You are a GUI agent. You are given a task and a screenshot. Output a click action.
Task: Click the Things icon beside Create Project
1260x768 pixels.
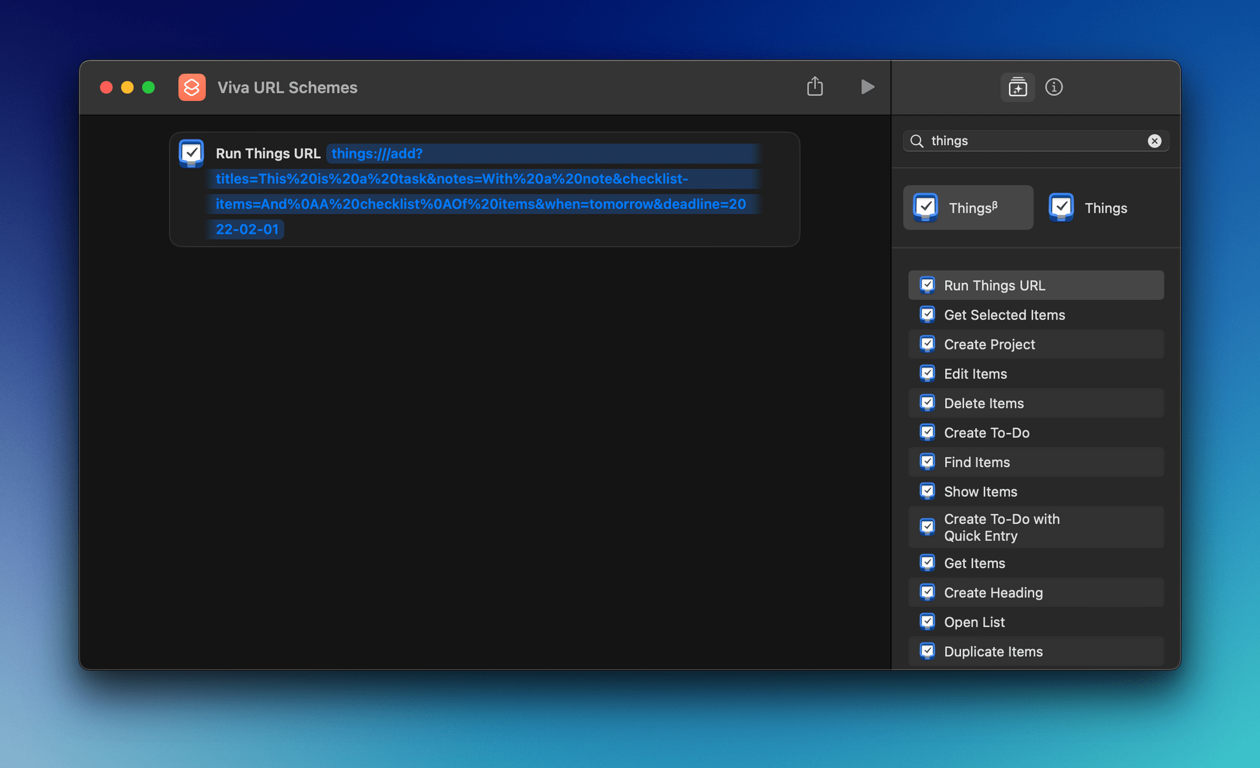(x=927, y=344)
